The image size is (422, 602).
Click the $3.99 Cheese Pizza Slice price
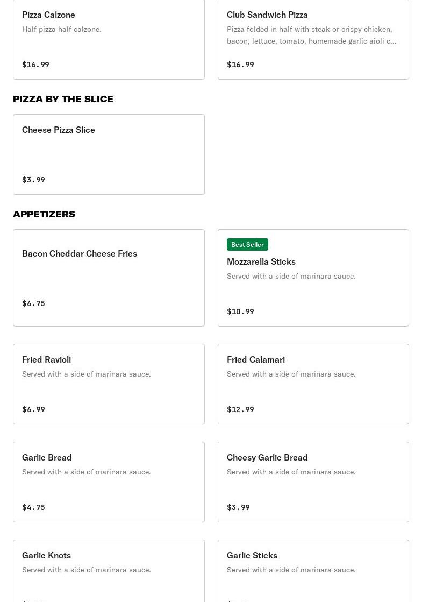pos(33,180)
